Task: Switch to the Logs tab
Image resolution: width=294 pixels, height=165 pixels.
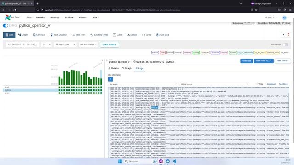Action: click(x=140, y=68)
